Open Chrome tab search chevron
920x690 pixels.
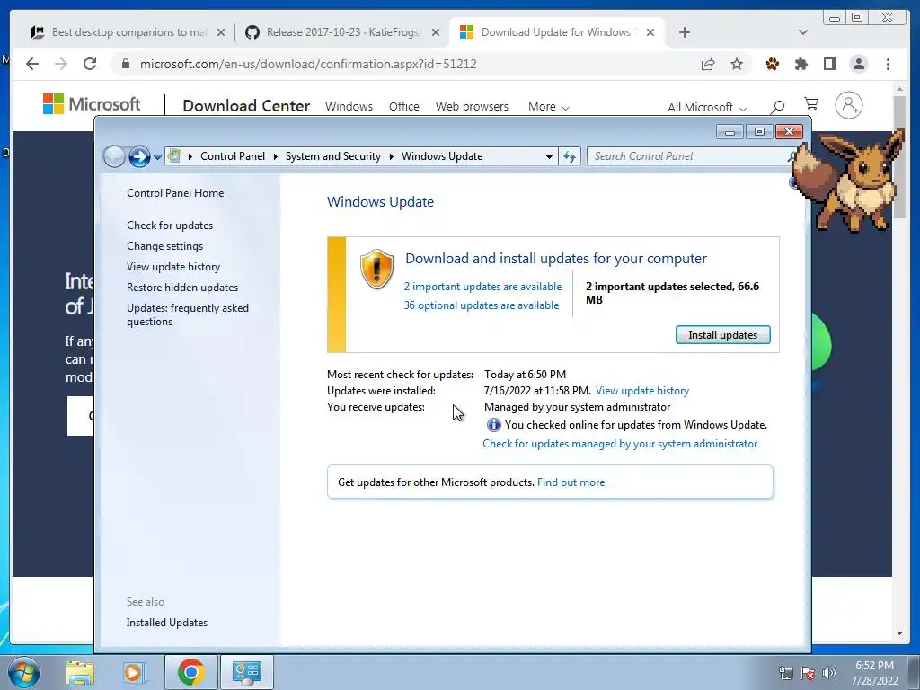tap(803, 32)
